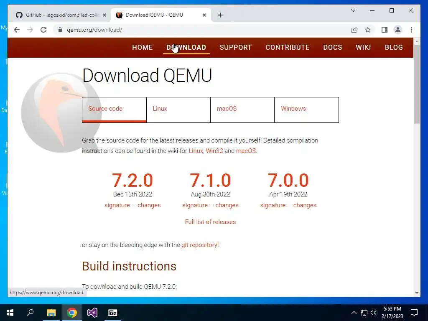Open File Explorer from the taskbar
428x321 pixels.
(x=51, y=313)
